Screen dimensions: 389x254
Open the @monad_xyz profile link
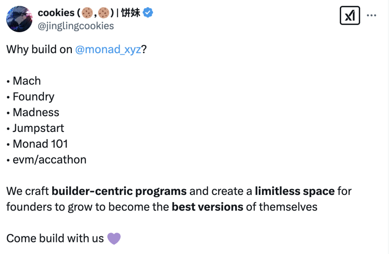pyautogui.click(x=108, y=50)
